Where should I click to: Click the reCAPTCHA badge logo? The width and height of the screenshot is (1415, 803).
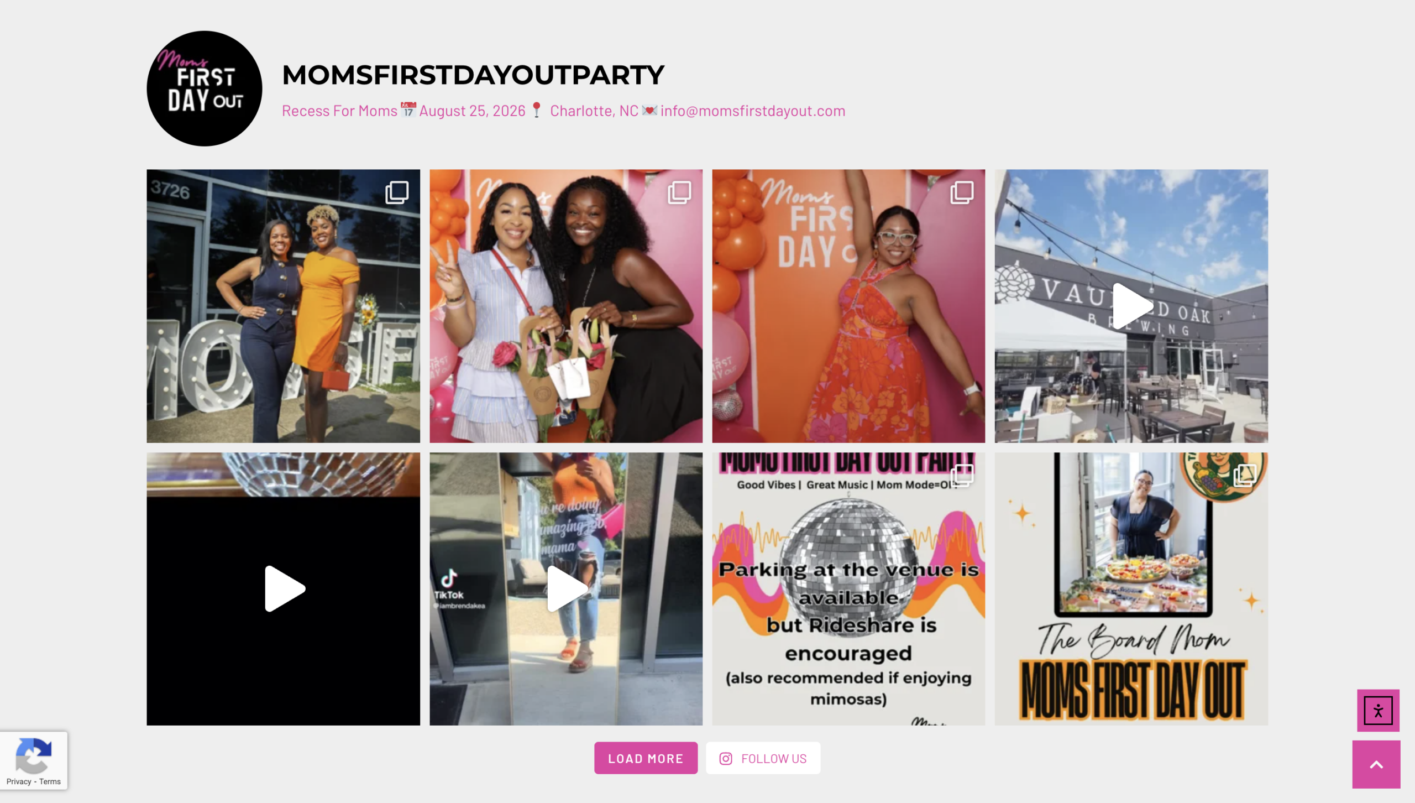pyautogui.click(x=34, y=755)
